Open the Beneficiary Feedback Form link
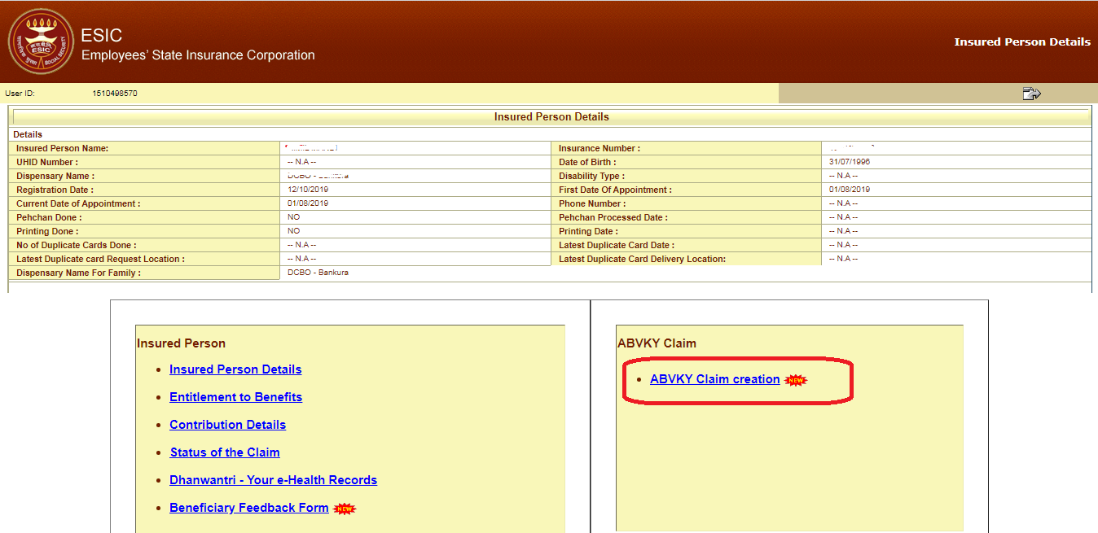Screen dimensions: 1098x533 [x=249, y=508]
